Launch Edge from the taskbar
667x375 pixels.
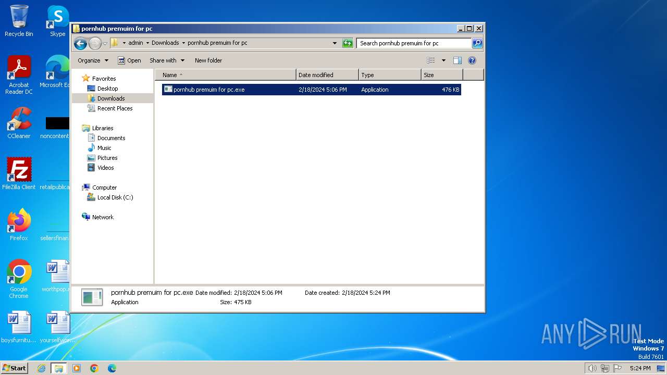click(112, 368)
